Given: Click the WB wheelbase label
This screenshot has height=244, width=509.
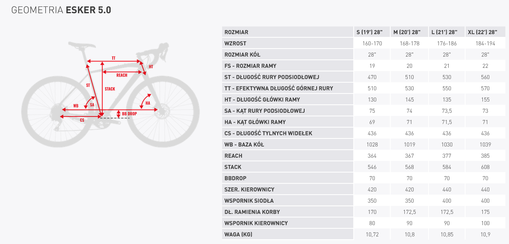Looking at the screenshot, I should click(x=76, y=106).
